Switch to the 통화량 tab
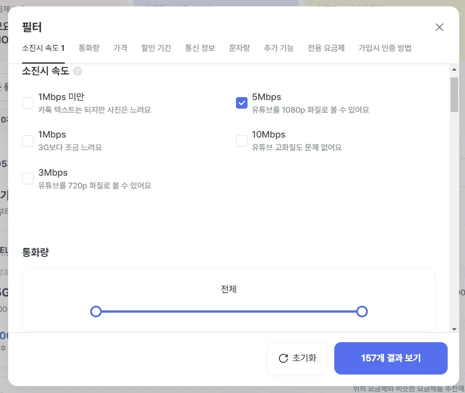This screenshot has width=465, height=393. pos(89,49)
